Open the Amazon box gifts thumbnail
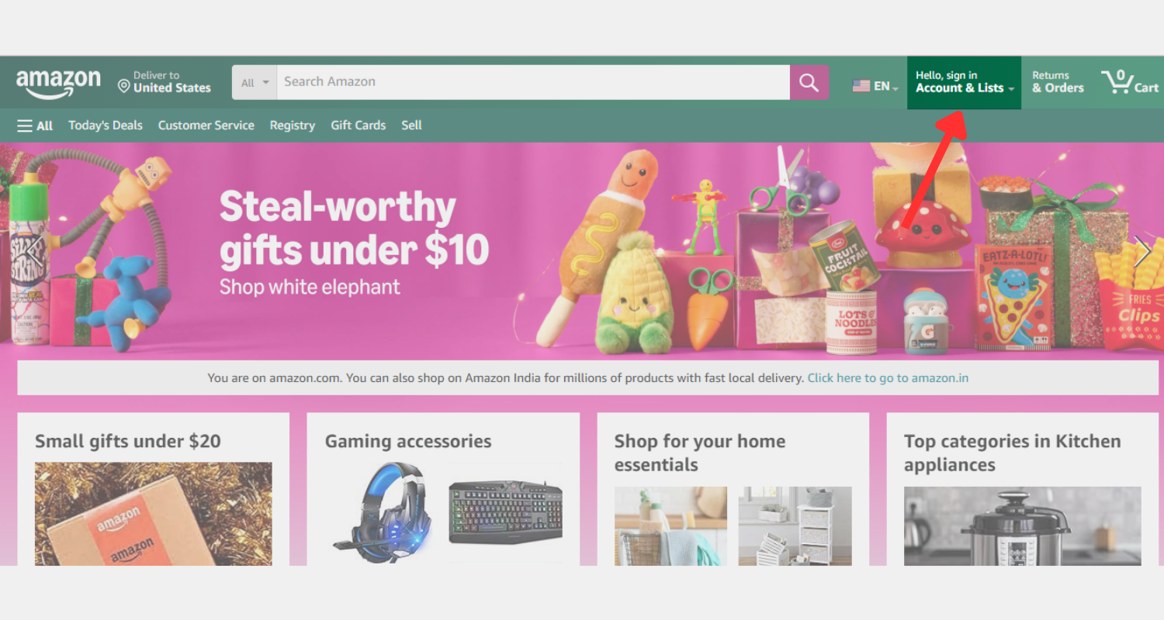 point(154,514)
